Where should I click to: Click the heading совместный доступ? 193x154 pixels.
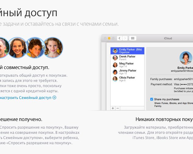[x=27, y=68]
